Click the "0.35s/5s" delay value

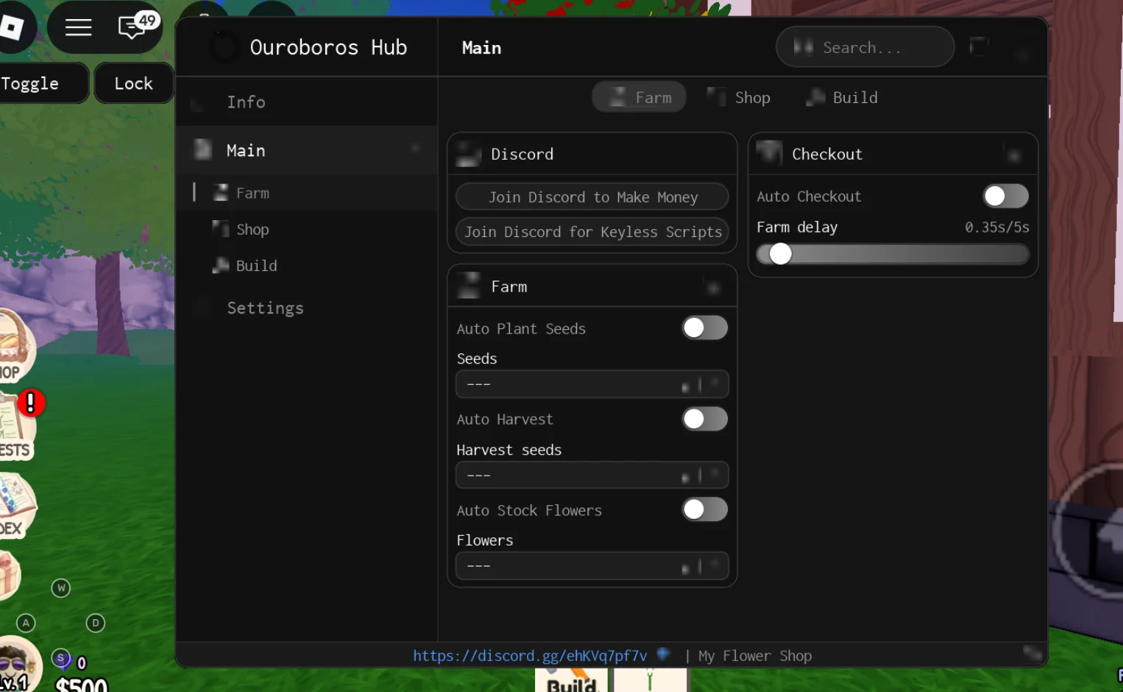(x=997, y=227)
